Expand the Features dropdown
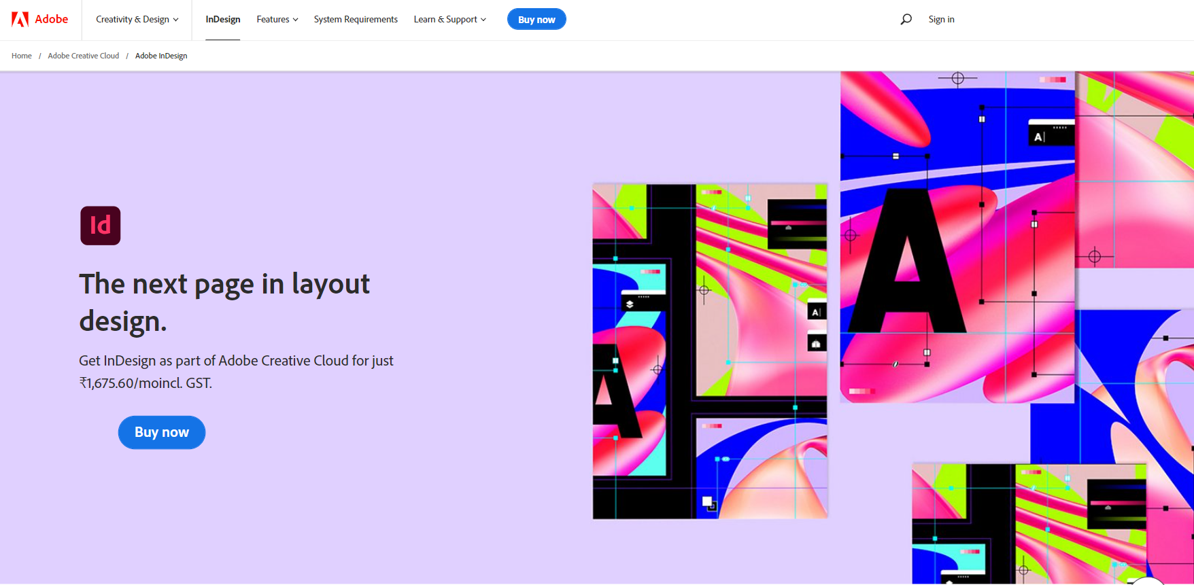The height and width of the screenshot is (585, 1194). click(x=277, y=19)
